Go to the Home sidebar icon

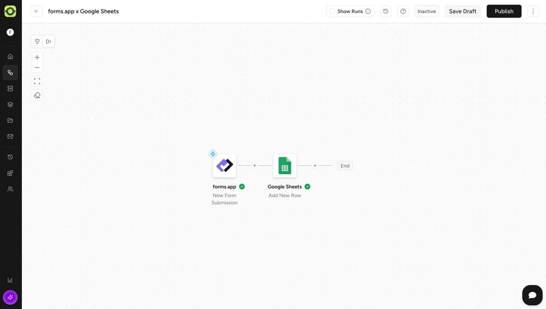[10, 56]
